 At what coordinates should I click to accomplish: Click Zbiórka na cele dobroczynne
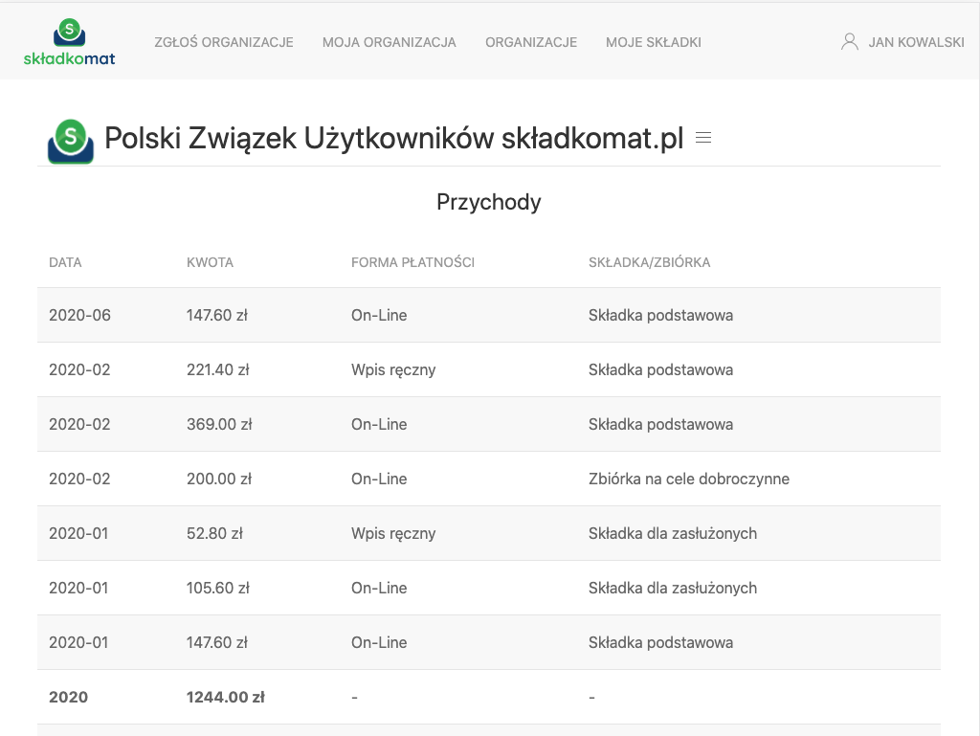pos(689,479)
